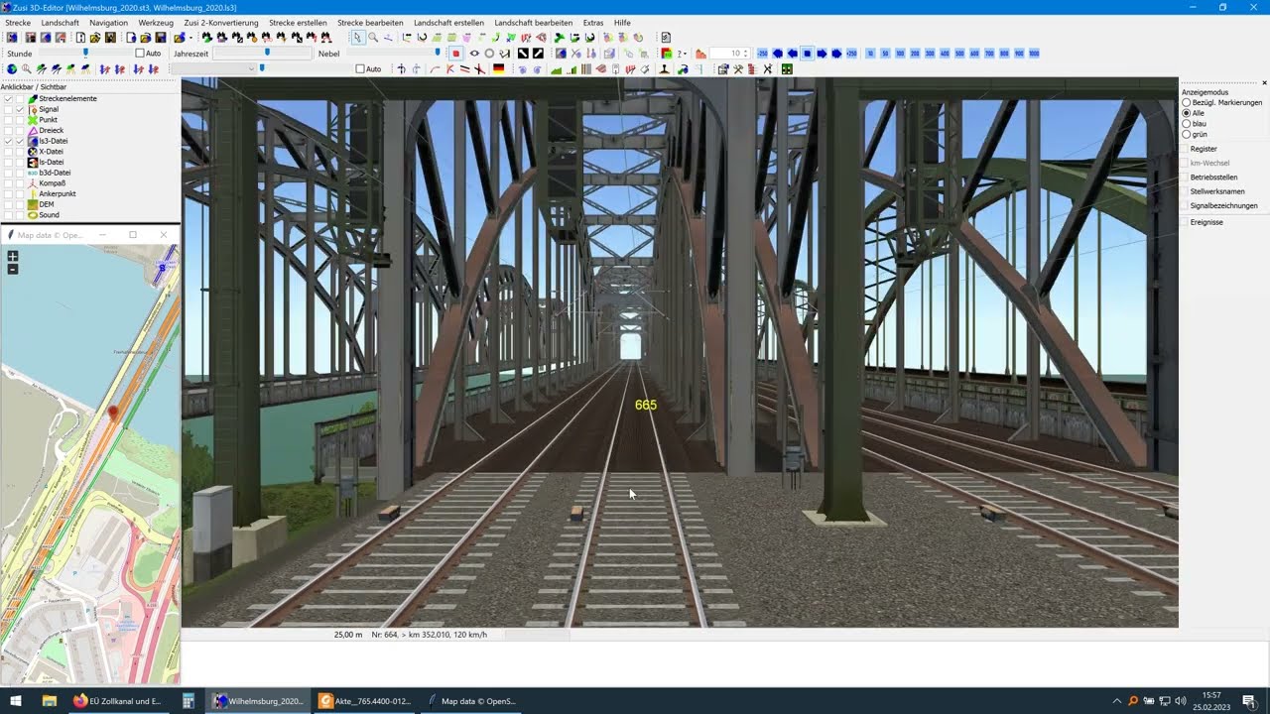Set step size to 10 metres
The height and width of the screenshot is (714, 1270).
coord(870,54)
